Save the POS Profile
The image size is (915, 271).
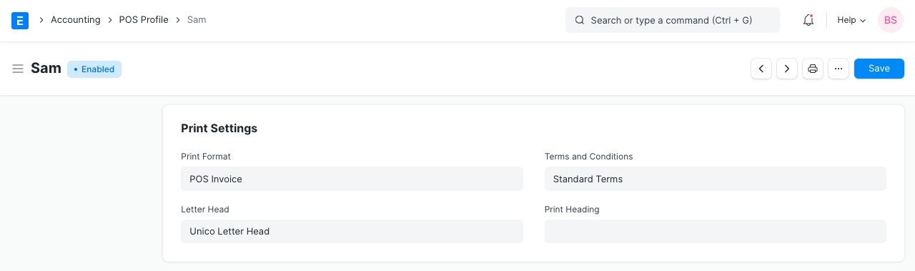tap(879, 69)
